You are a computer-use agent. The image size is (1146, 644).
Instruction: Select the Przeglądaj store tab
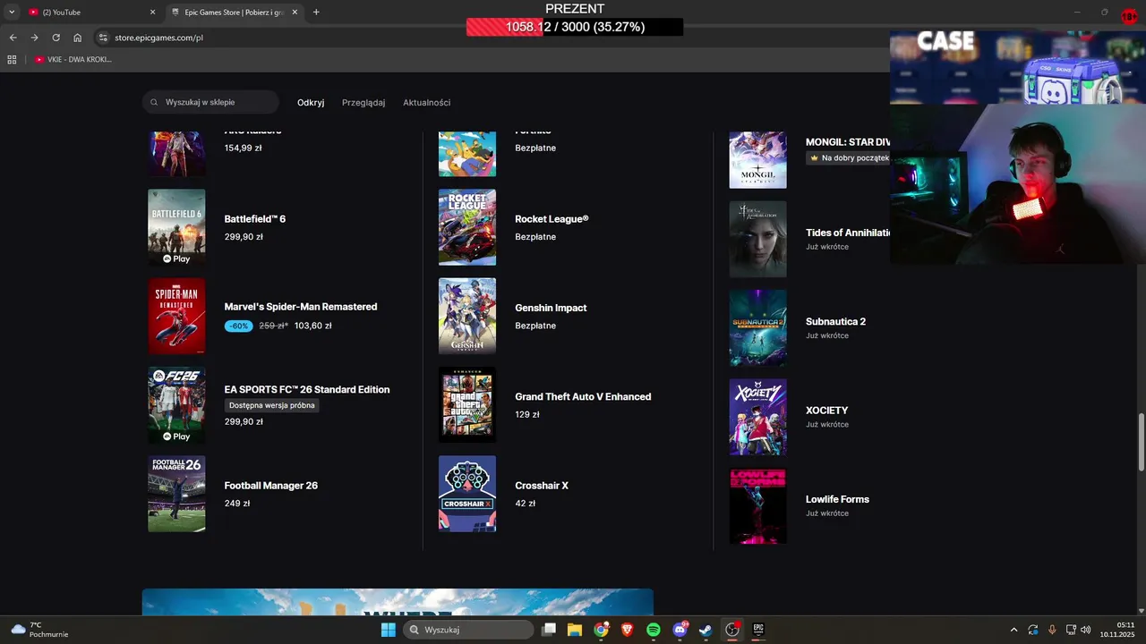coord(363,103)
